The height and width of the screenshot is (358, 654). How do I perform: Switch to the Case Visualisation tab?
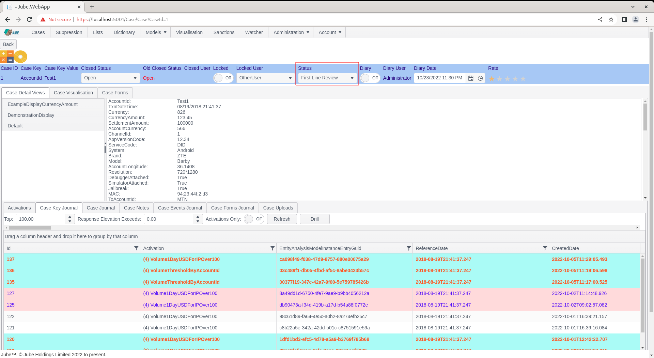(x=73, y=93)
